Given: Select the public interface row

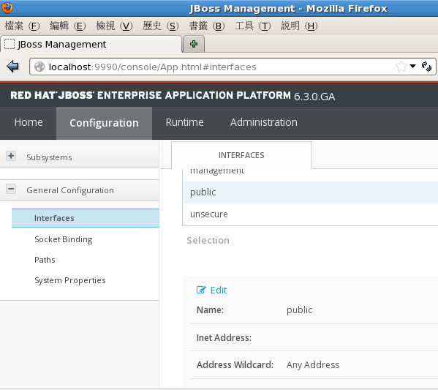Looking at the screenshot, I should point(310,192).
